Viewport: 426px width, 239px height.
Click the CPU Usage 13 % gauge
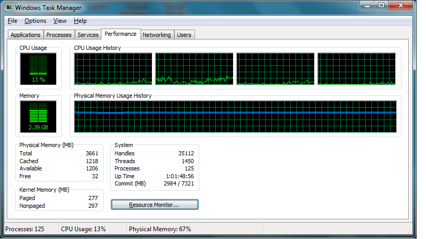pos(38,69)
